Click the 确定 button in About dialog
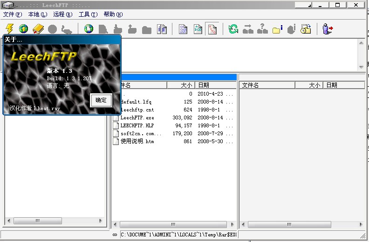Screen dimensions: 369x242 click(x=101, y=100)
